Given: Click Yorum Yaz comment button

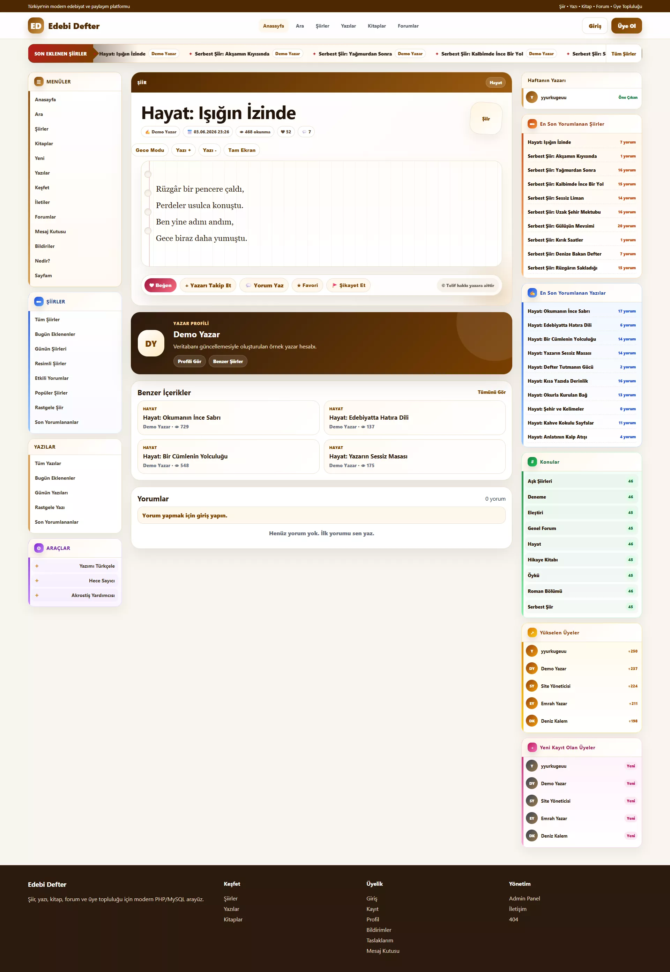Looking at the screenshot, I should tap(264, 285).
